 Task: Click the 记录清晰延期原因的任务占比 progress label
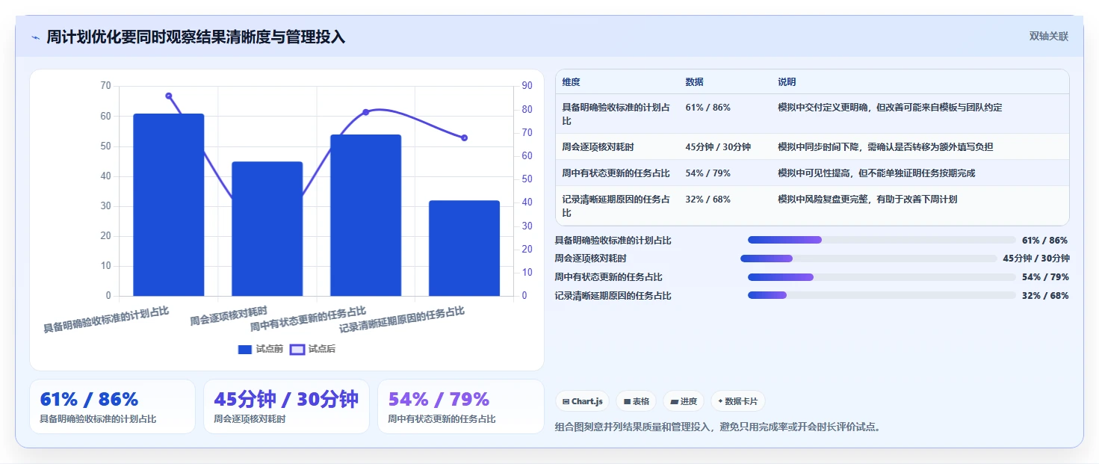[x=613, y=295]
